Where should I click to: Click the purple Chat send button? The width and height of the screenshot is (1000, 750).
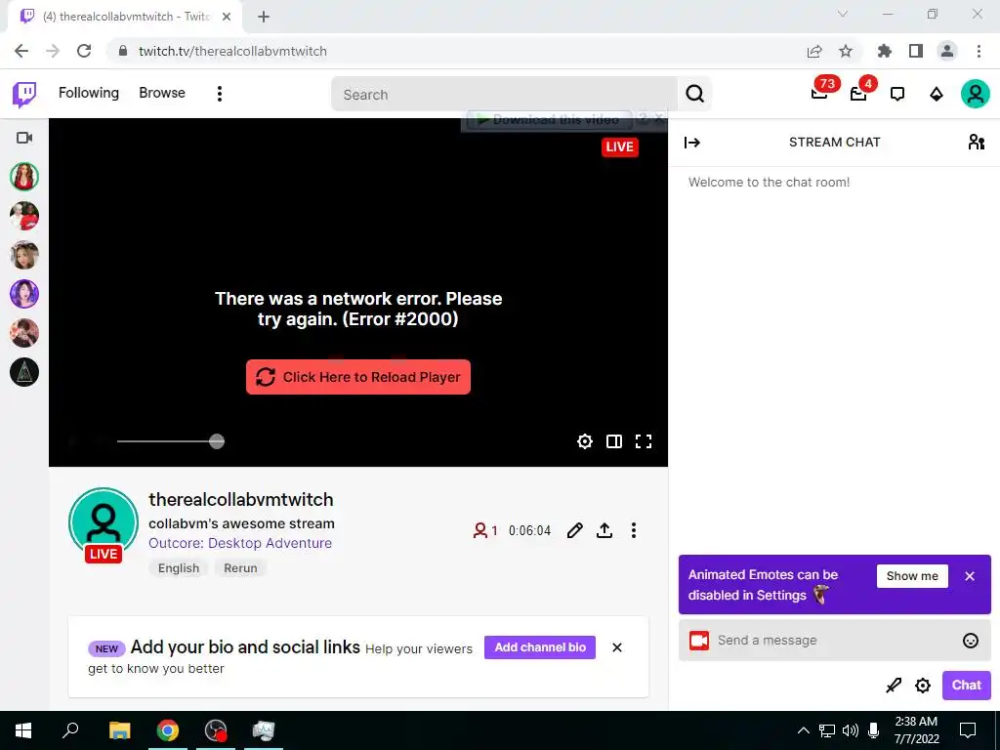[966, 685]
